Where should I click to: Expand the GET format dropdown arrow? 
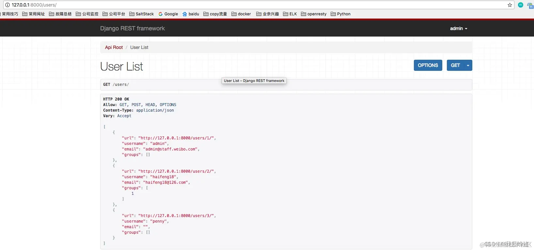[x=468, y=65]
